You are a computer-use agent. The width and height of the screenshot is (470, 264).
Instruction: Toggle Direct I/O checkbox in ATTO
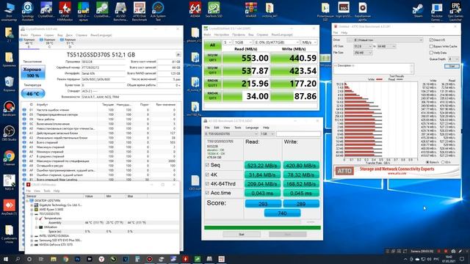click(x=431, y=40)
